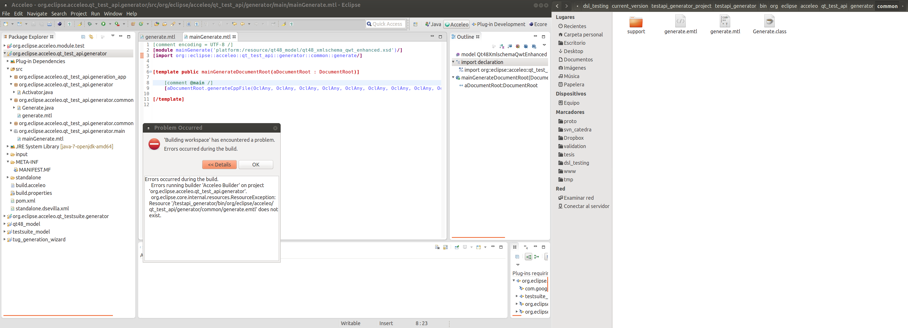The image size is (908, 328).
Task: Show hidden views chevron with 4 badge
Action: click(x=526, y=247)
